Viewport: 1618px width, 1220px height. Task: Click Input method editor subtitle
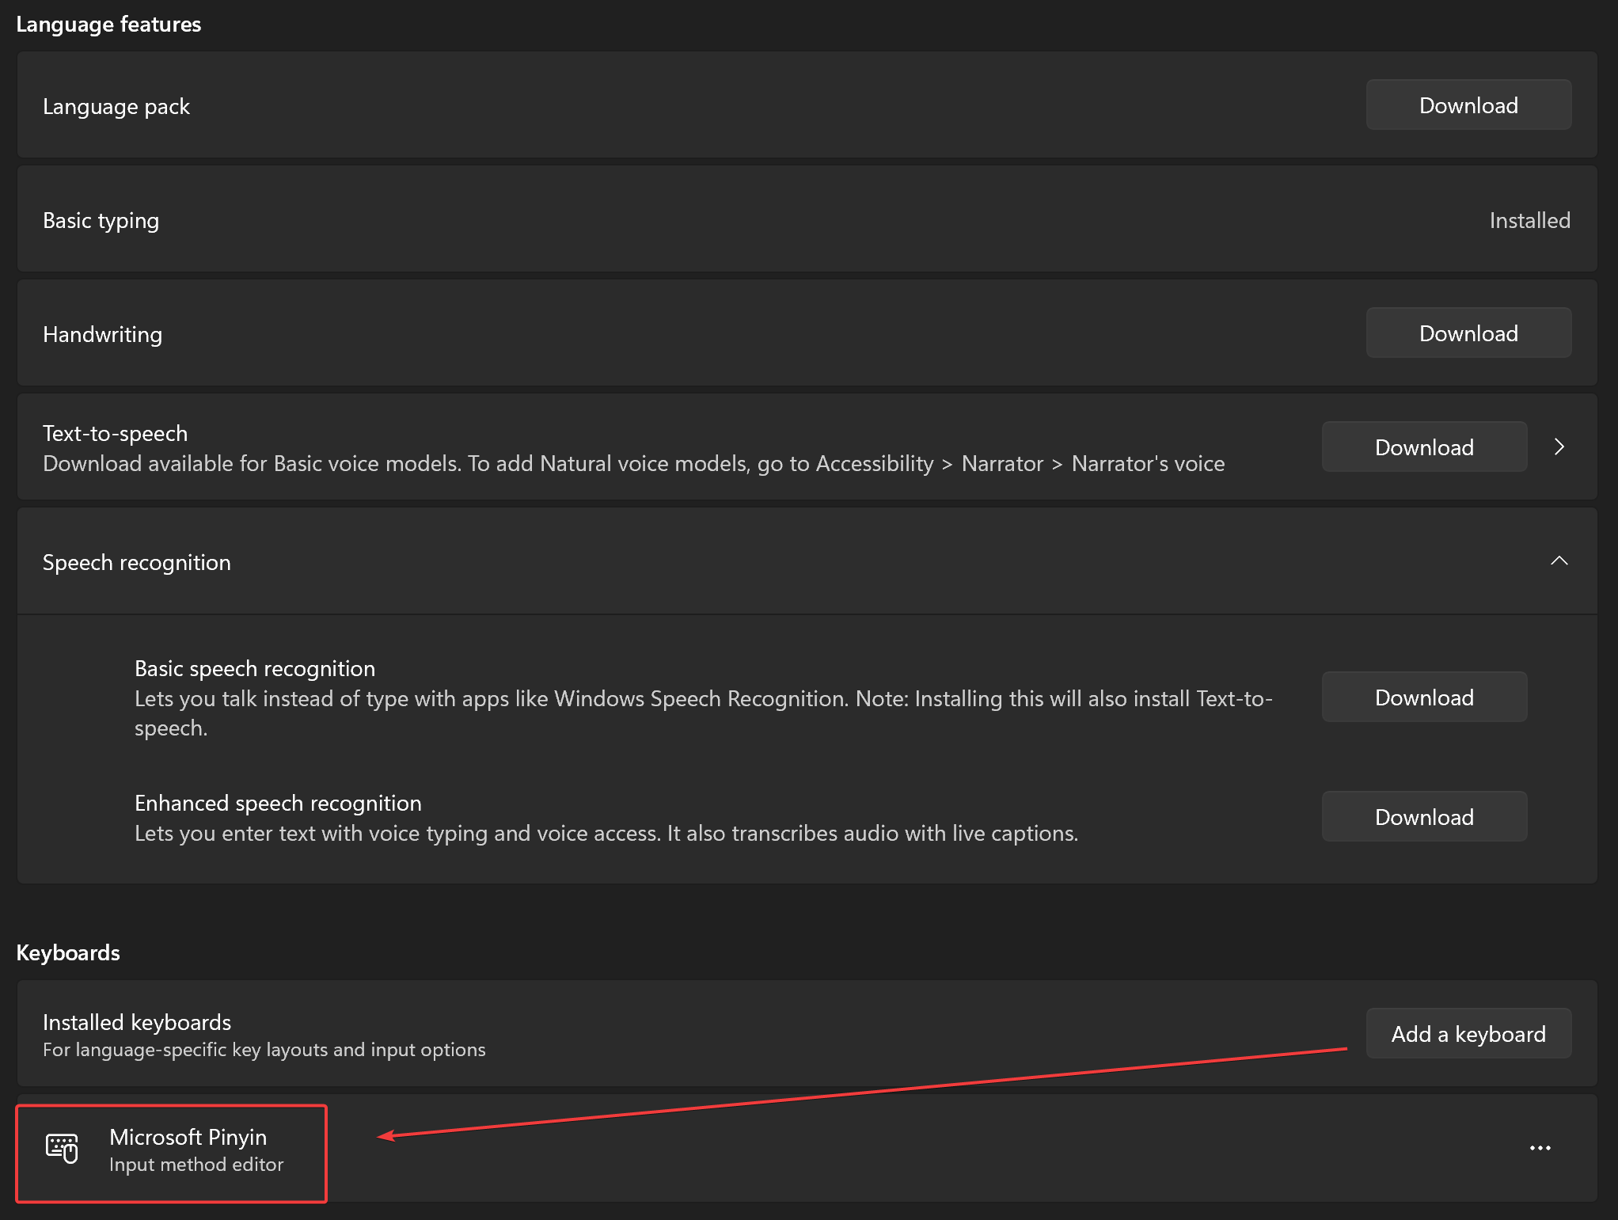tap(196, 1165)
